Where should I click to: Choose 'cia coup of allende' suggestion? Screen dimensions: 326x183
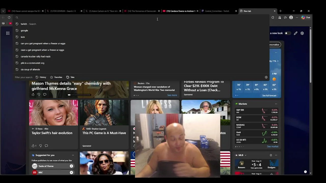[141, 69]
